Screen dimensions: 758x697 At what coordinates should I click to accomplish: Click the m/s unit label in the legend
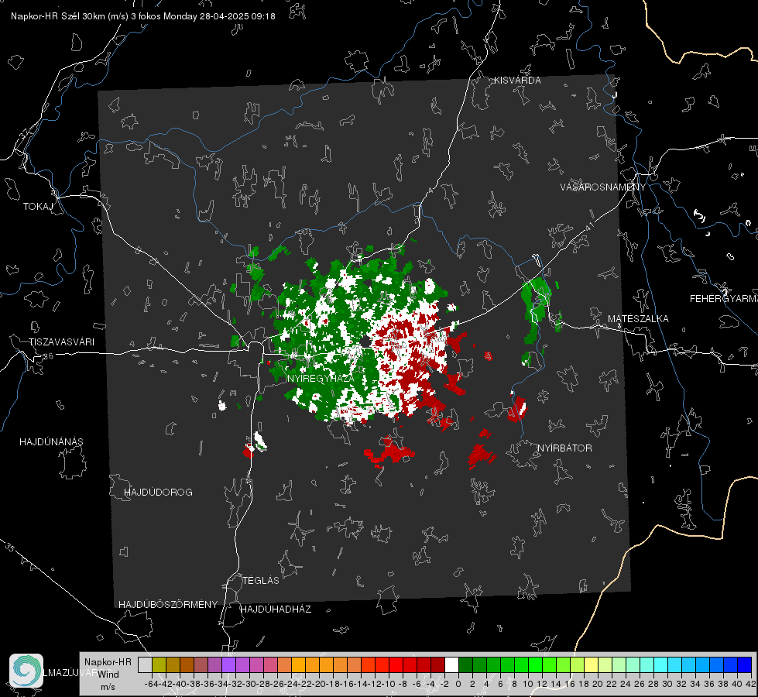(x=108, y=686)
